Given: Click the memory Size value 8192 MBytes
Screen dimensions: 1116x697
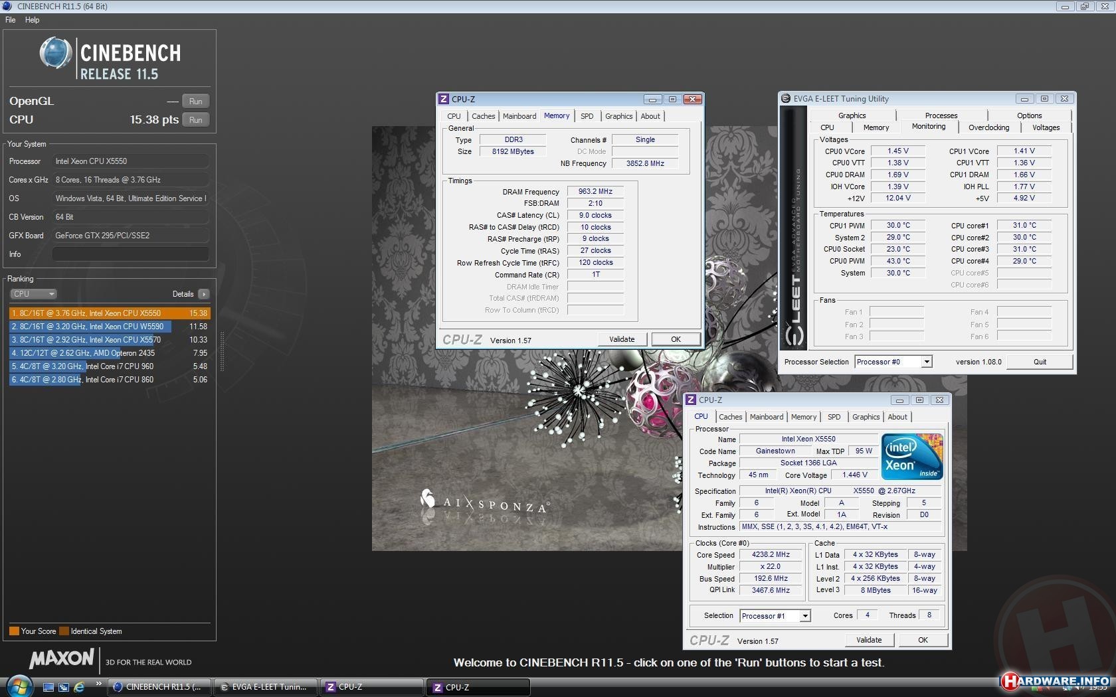Looking at the screenshot, I should pos(513,151).
